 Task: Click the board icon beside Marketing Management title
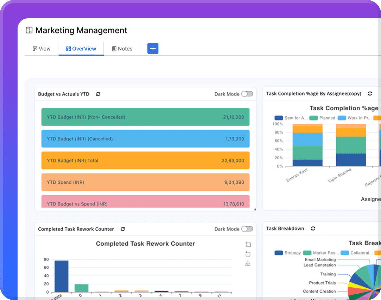tap(29, 30)
